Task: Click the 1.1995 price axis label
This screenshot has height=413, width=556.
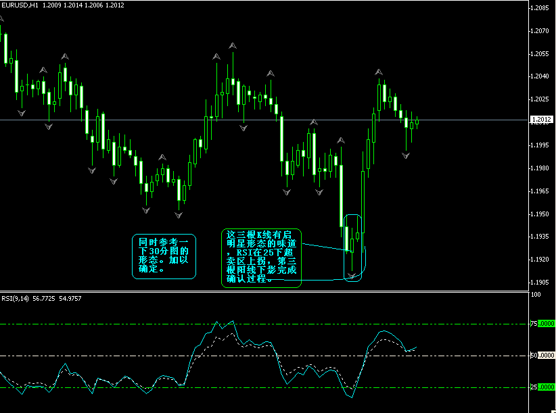Action: tap(540, 145)
